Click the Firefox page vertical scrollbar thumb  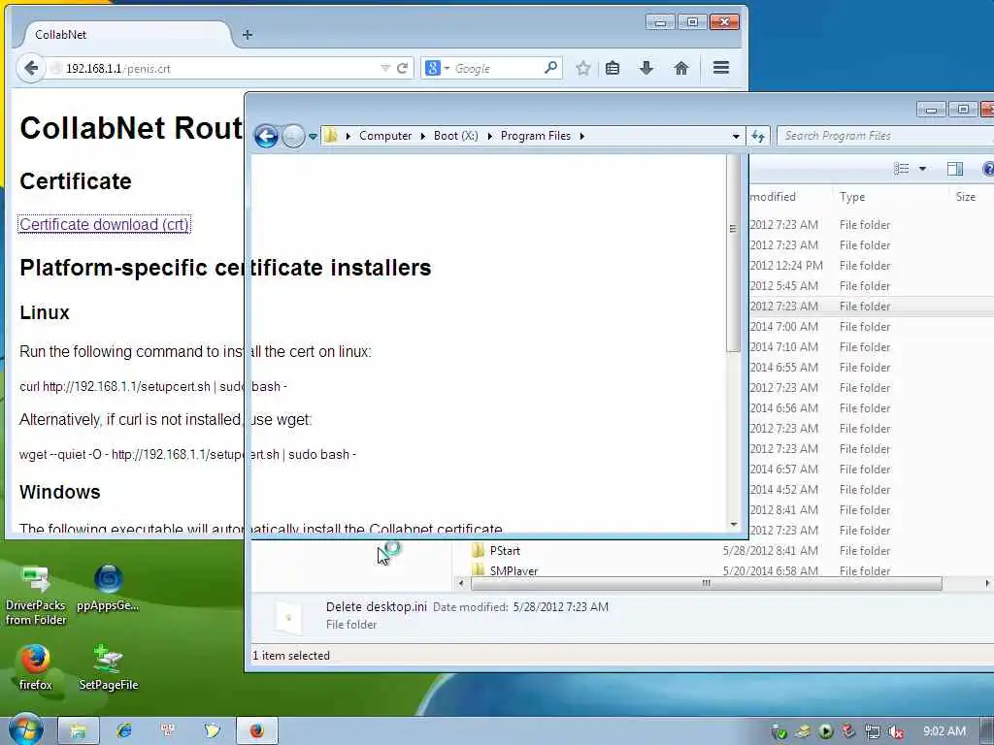733,253
